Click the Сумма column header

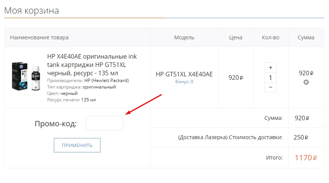306,37
